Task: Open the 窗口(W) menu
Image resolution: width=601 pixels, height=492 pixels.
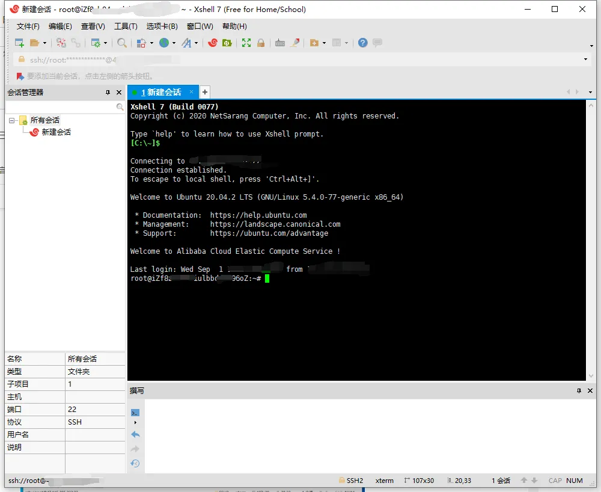Action: [x=200, y=26]
